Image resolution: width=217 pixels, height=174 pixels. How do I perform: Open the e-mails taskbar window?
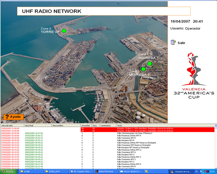(30, 172)
